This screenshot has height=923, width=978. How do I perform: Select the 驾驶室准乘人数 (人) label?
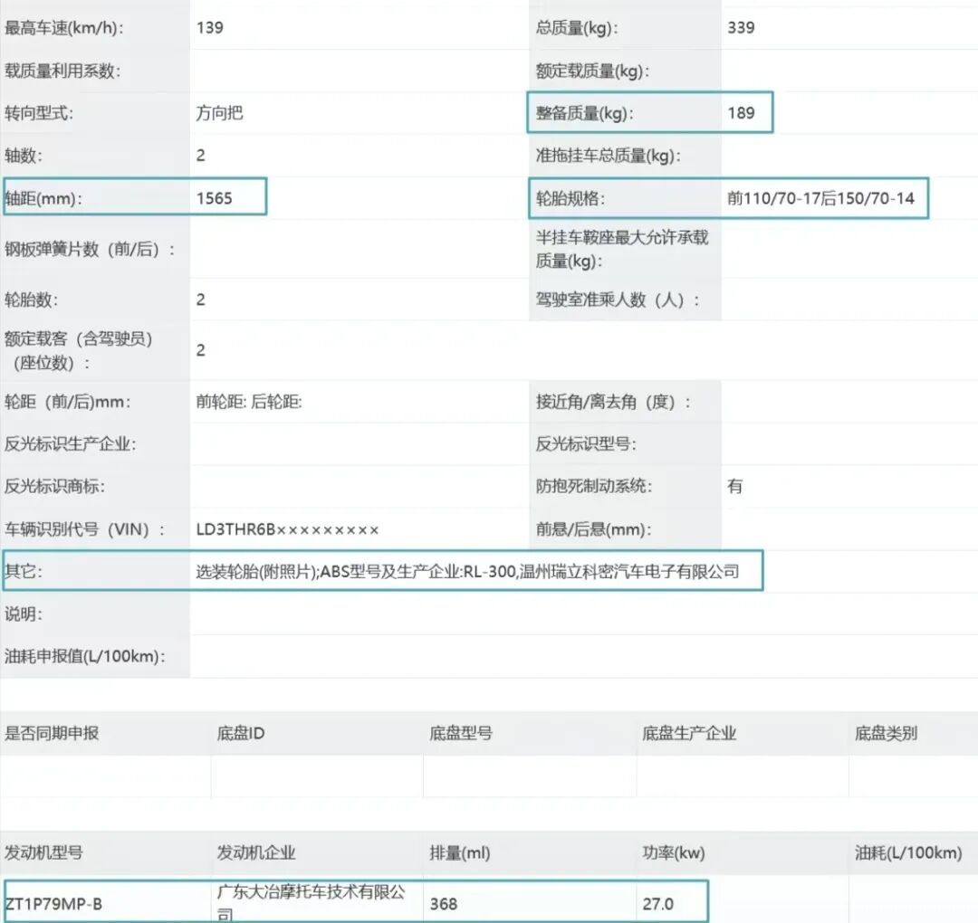coord(618,300)
